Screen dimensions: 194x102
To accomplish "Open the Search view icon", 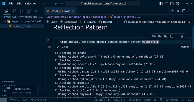I will [14, 11].
